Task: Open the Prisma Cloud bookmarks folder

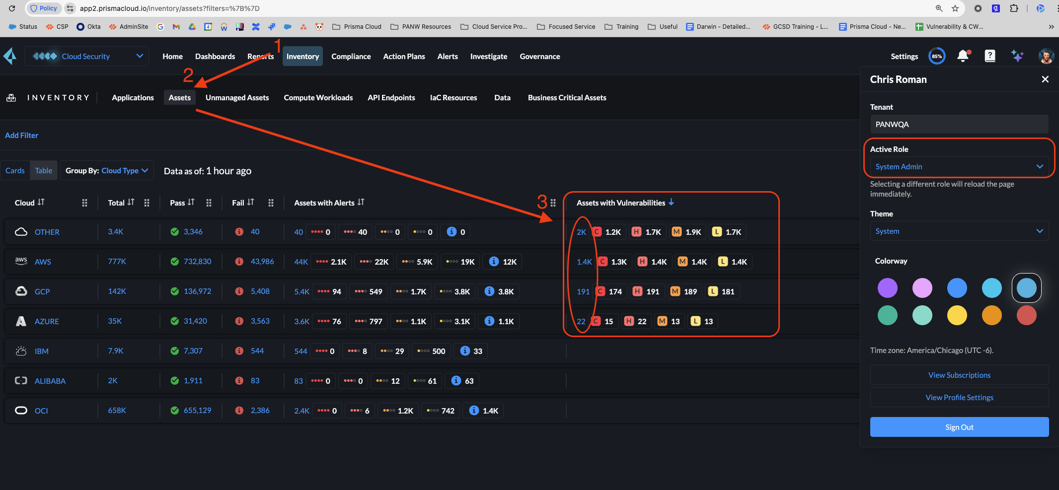Action: [357, 27]
